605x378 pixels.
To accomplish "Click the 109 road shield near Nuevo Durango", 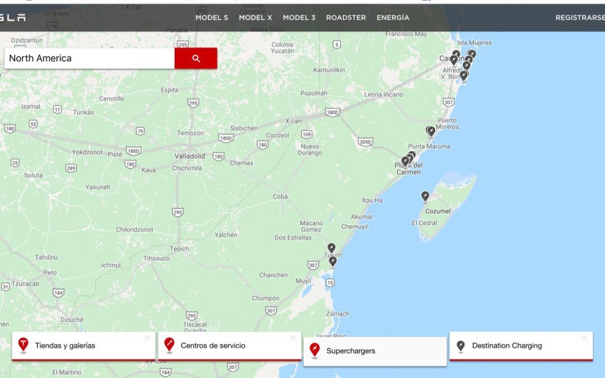I will (307, 134).
